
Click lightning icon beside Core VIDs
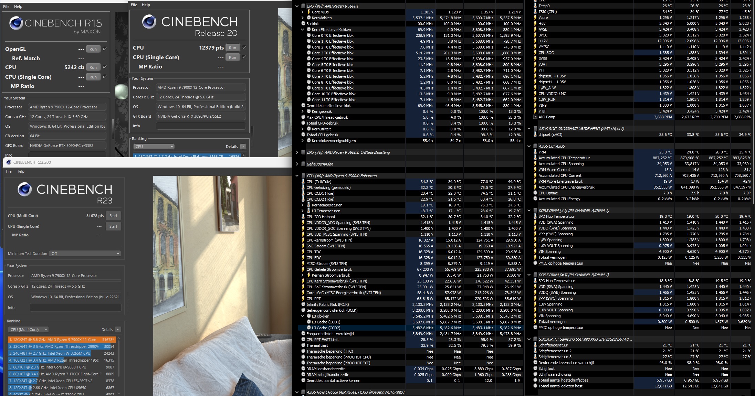click(x=308, y=12)
